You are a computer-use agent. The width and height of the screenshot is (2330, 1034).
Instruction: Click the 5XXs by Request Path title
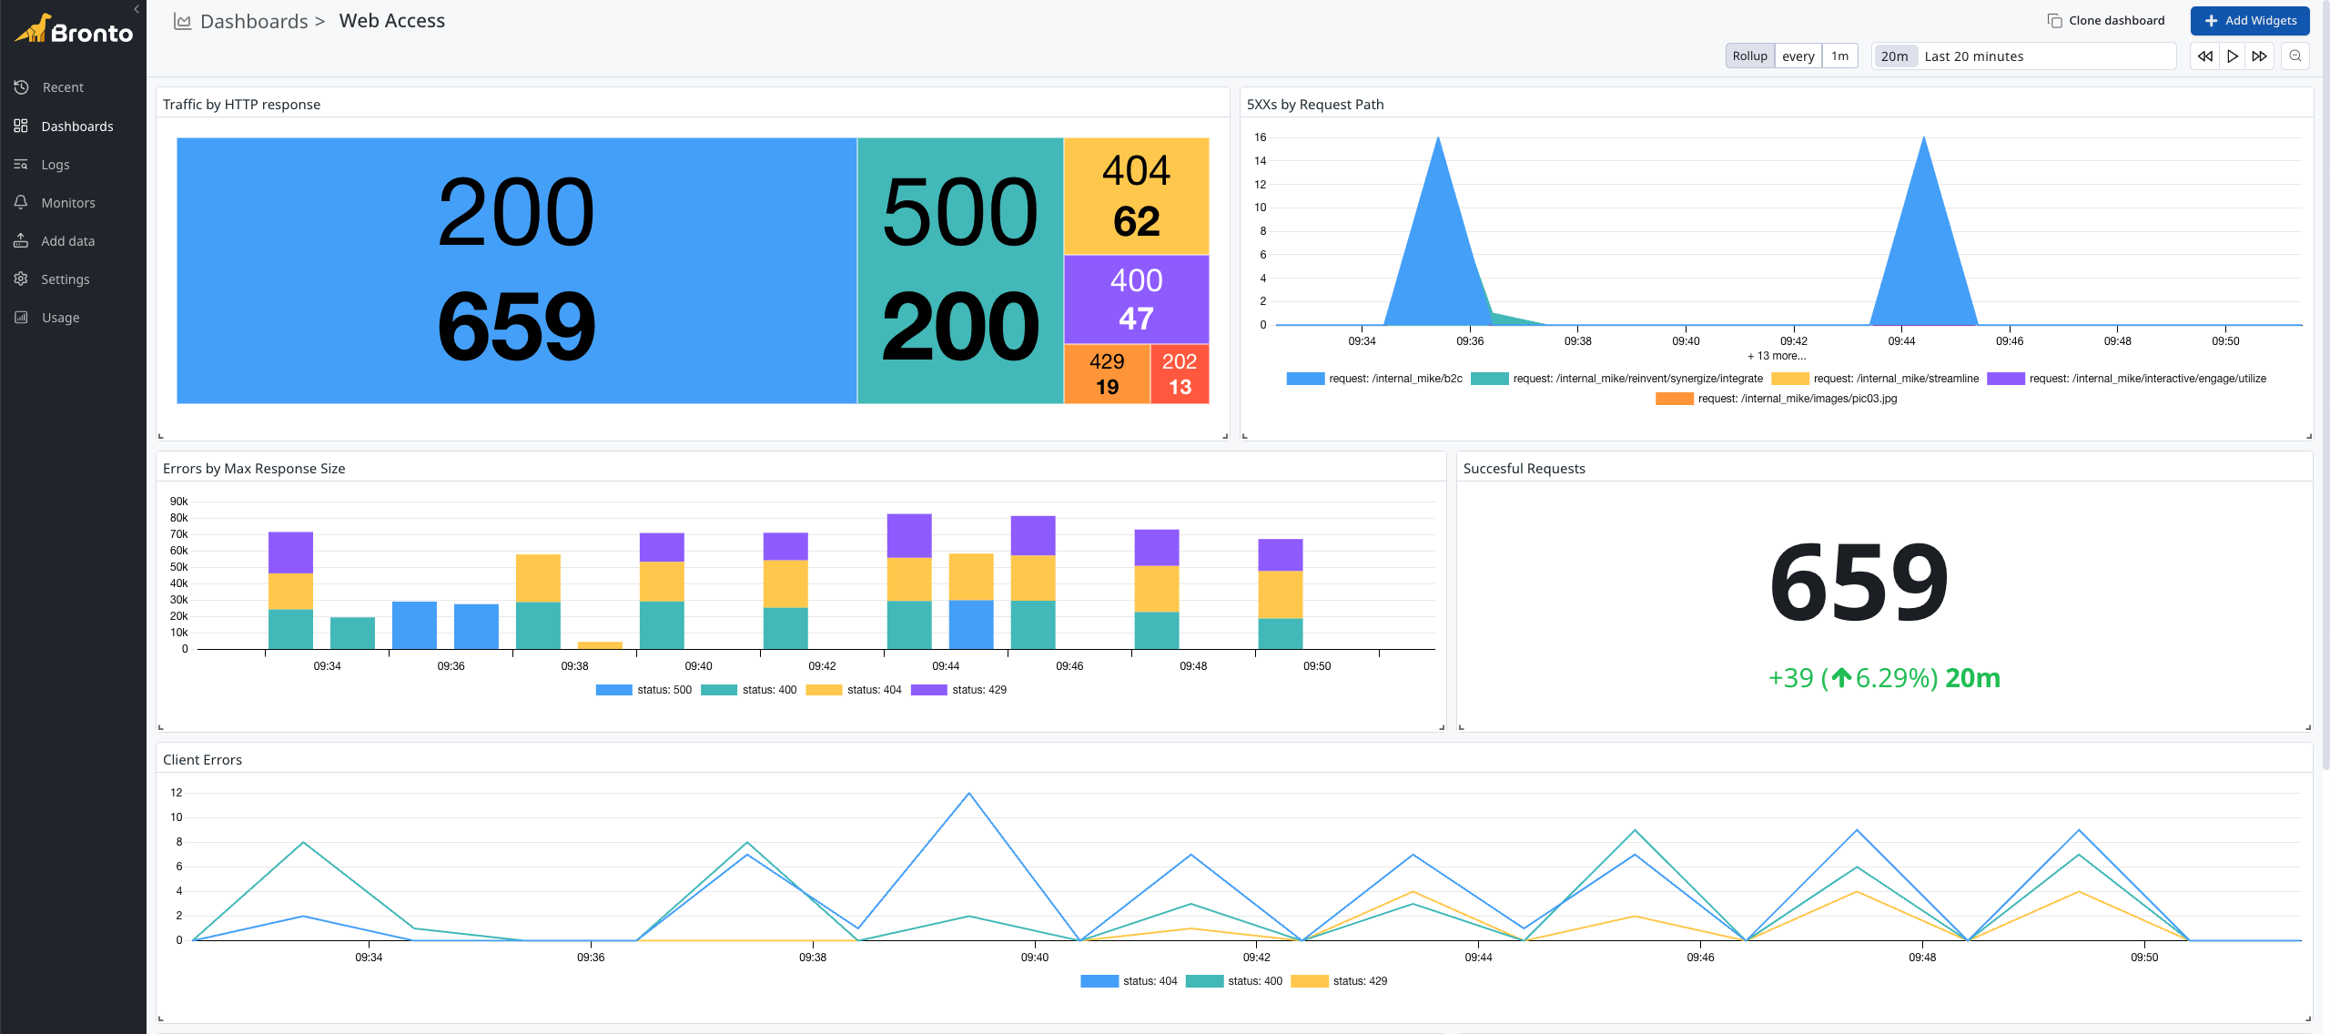[x=1315, y=105]
